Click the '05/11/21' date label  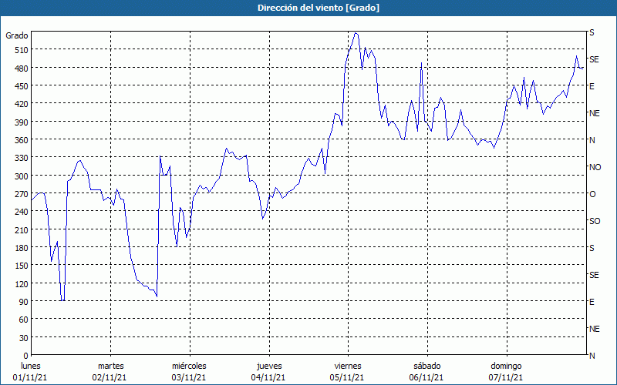point(347,377)
